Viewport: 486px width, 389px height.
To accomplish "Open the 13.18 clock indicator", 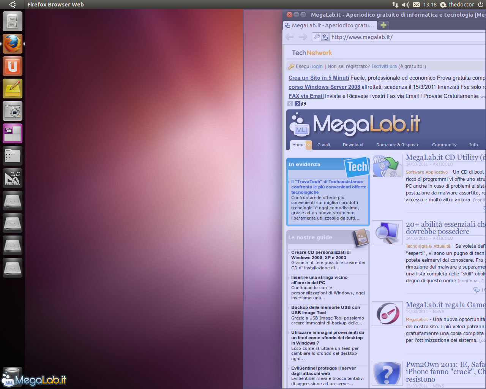I will tap(430, 5).
